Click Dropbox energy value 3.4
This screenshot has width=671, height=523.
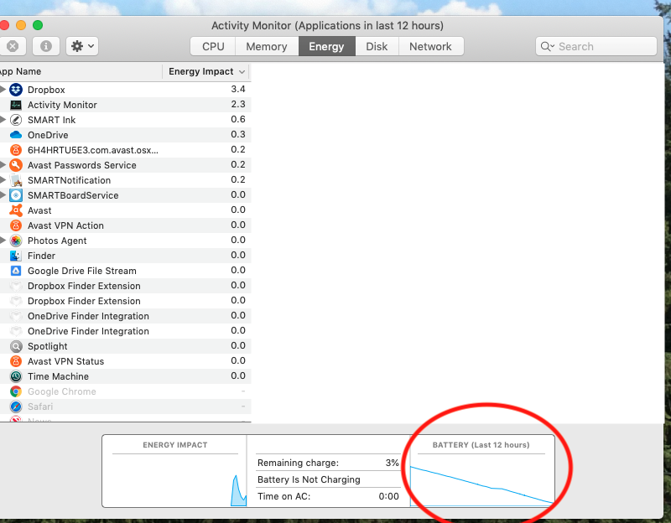point(238,89)
